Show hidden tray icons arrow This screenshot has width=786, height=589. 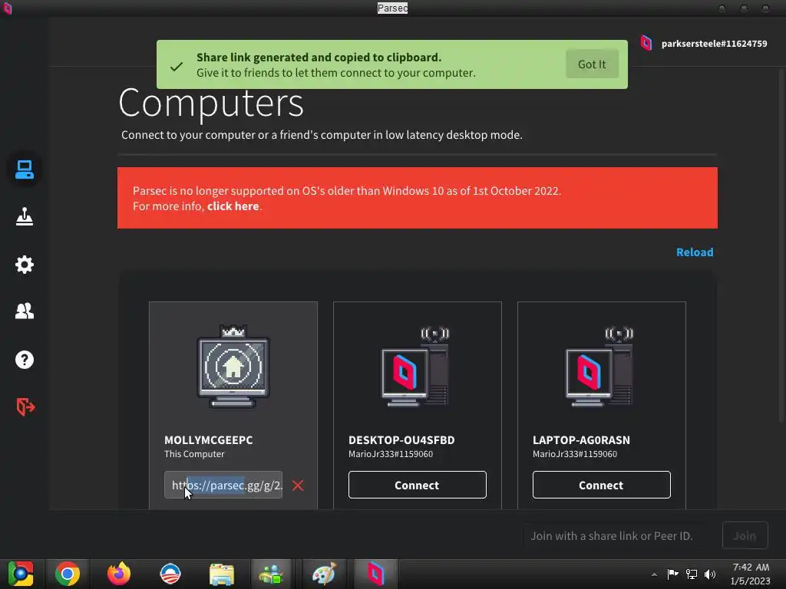click(654, 574)
